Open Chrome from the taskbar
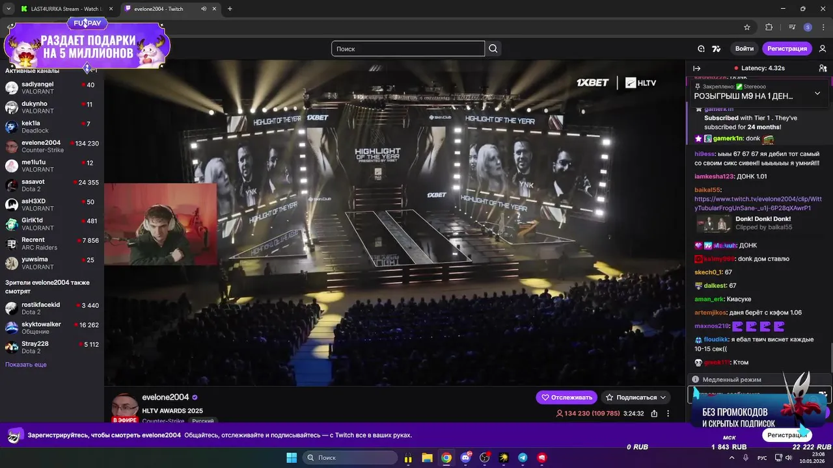 pos(446,458)
